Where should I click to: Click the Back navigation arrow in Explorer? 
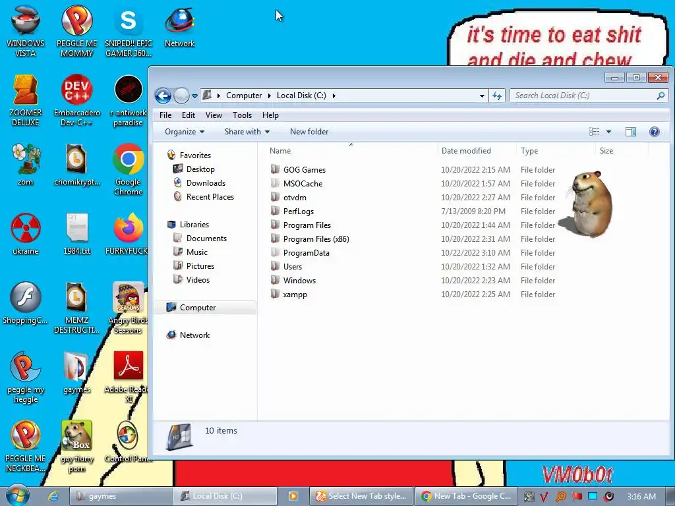click(163, 96)
